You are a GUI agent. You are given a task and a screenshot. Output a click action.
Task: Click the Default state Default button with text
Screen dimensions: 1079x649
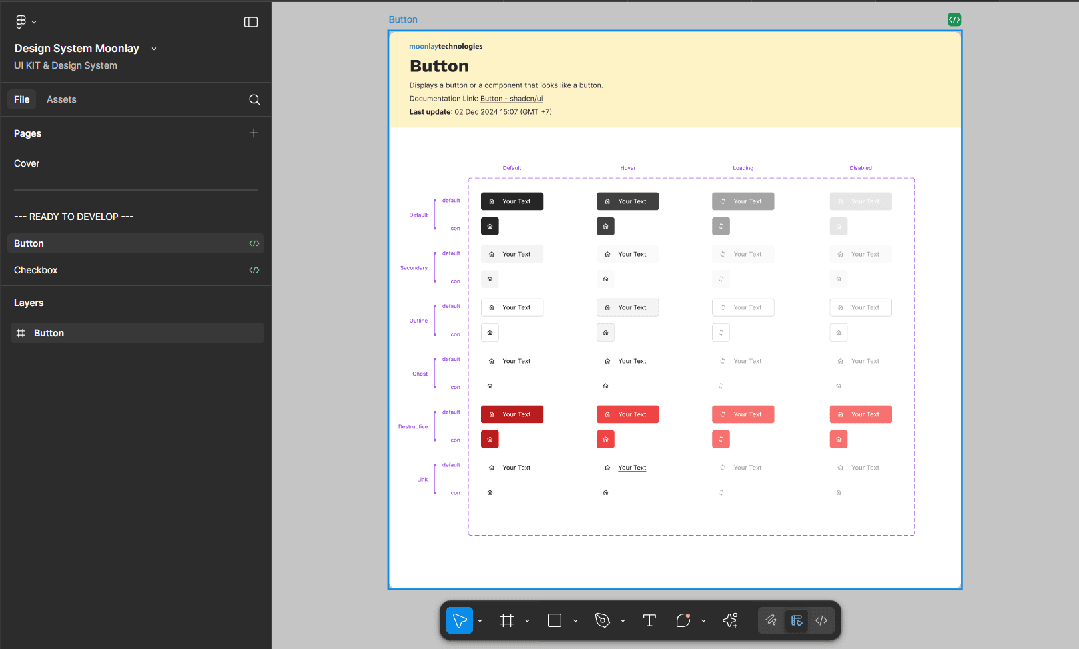[512, 201]
